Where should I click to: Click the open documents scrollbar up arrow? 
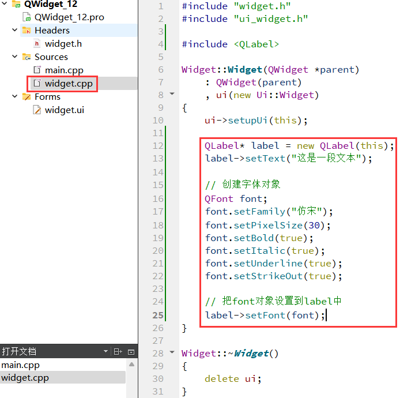(131, 365)
